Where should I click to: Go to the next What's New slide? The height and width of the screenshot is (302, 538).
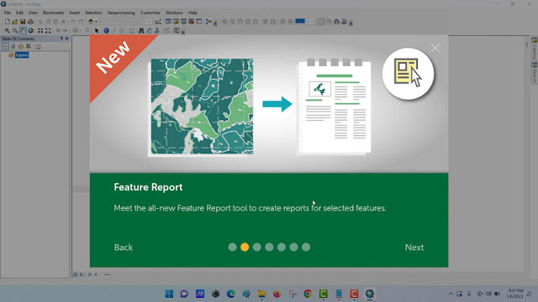[x=414, y=247]
